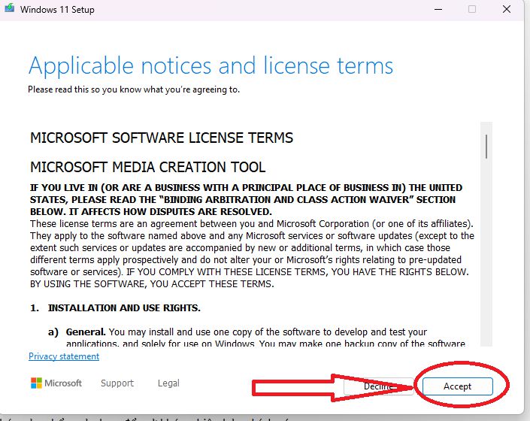Image resolution: width=530 pixels, height=421 pixels.
Task: Click the bold 'General.' subsection label
Action: coord(86,332)
